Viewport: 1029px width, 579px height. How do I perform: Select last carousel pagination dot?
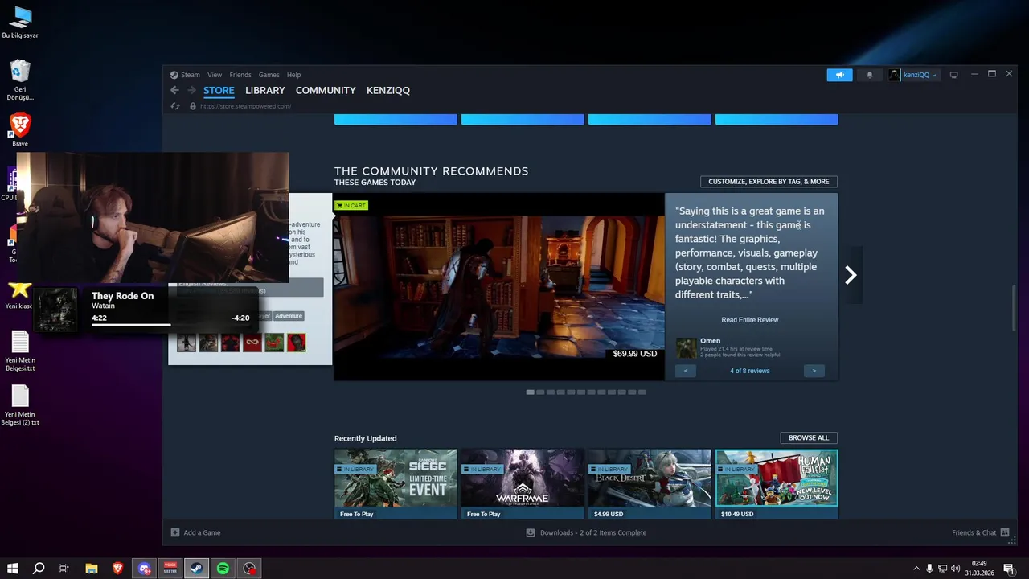tap(642, 392)
